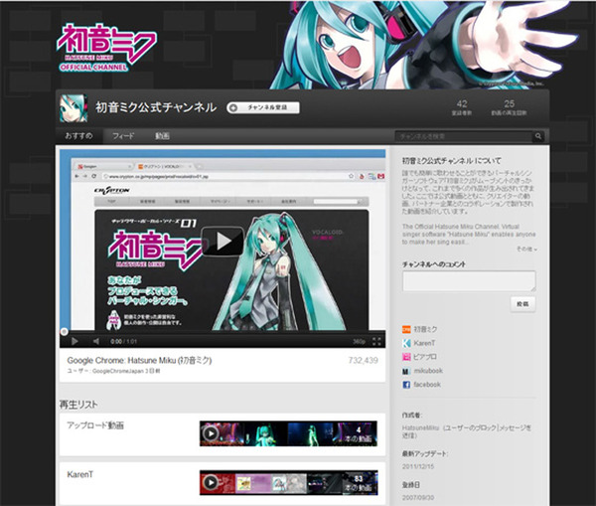Open the アップロード動画 playlist title
596x506 pixels.
[x=95, y=425]
